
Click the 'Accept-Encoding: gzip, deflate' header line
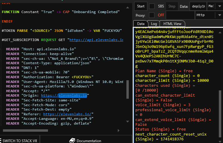coord(49,123)
